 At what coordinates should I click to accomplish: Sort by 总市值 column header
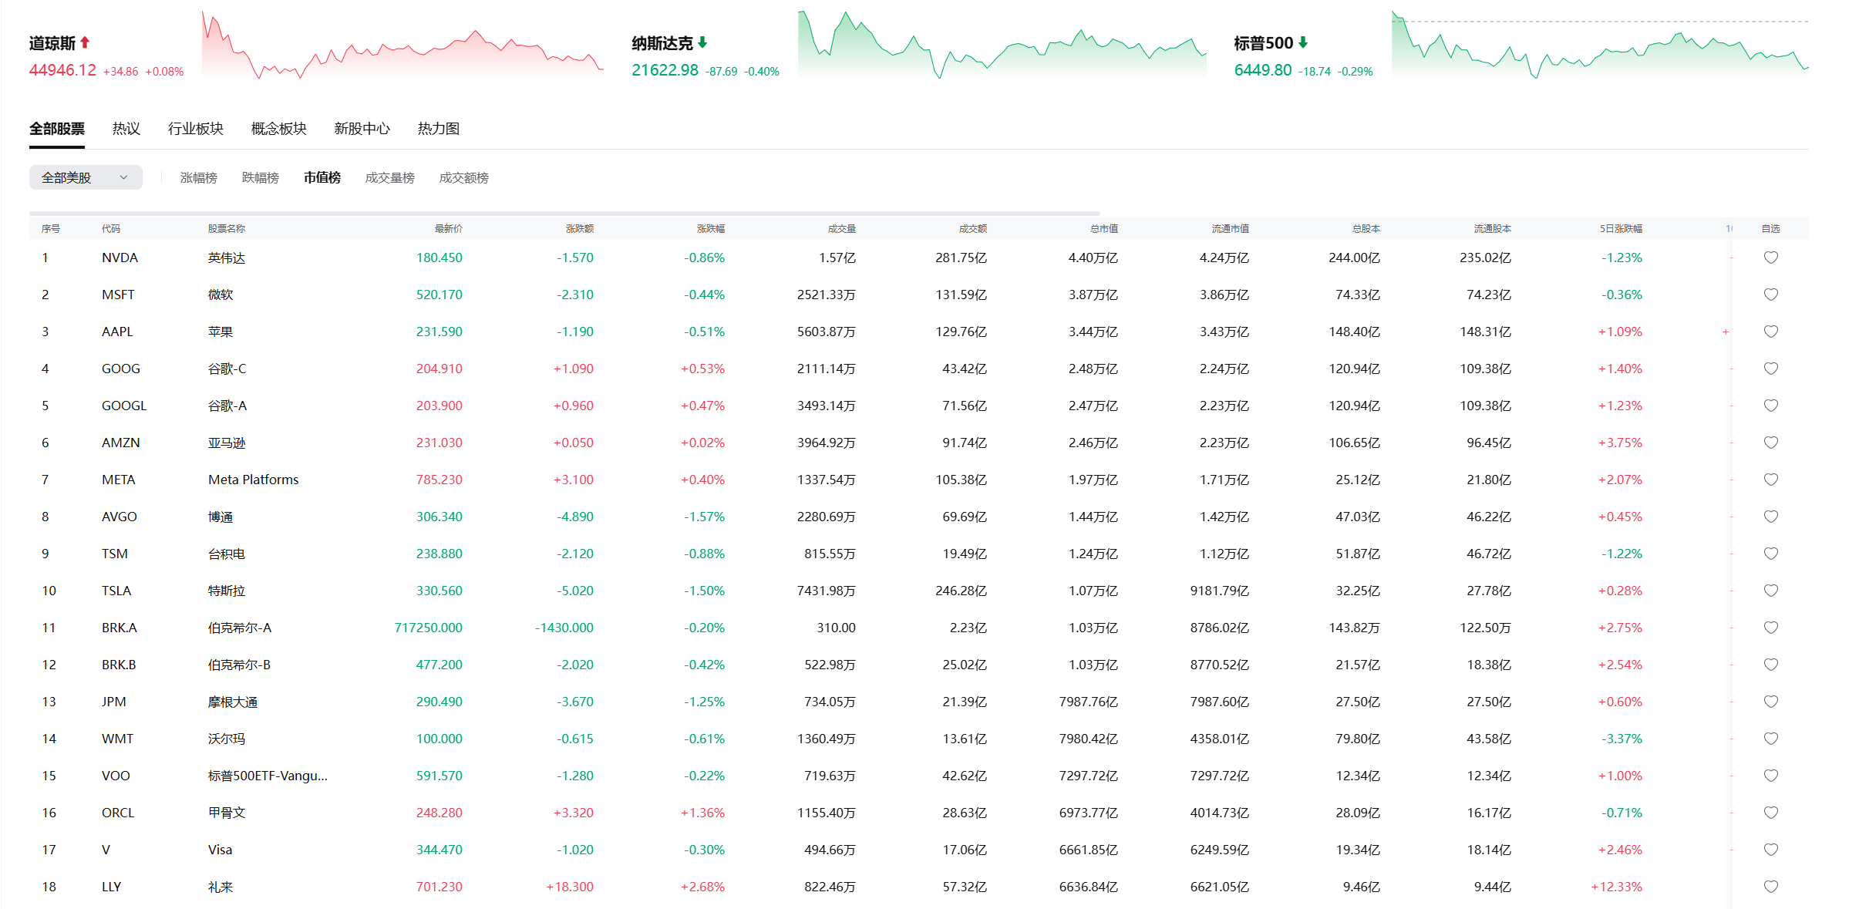(x=1104, y=229)
